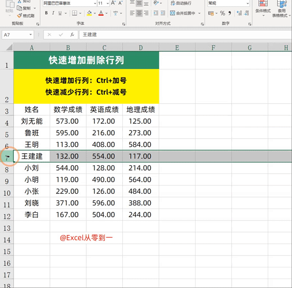This screenshot has width=292, height=288.
Task: Toggle Underline formatting
Action: [x=60, y=13]
